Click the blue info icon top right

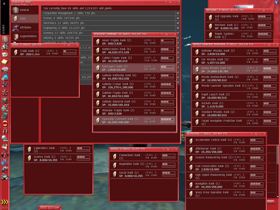click(x=276, y=2)
